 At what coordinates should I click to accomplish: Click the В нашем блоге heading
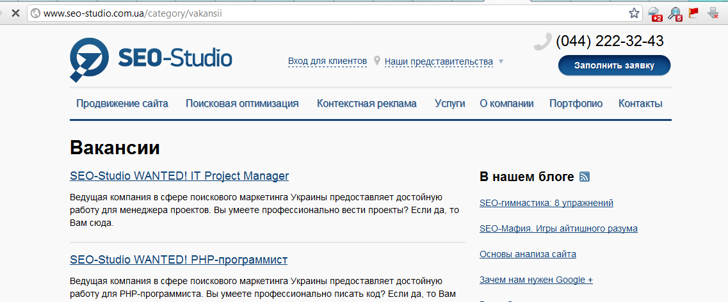[526, 177]
